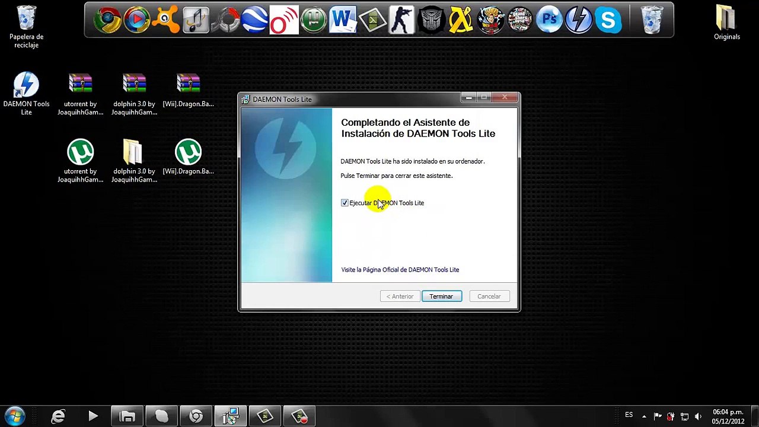Select the 'utorrent by JoaquihhGam...' RAR archive
759x427 pixels.
tap(80, 94)
